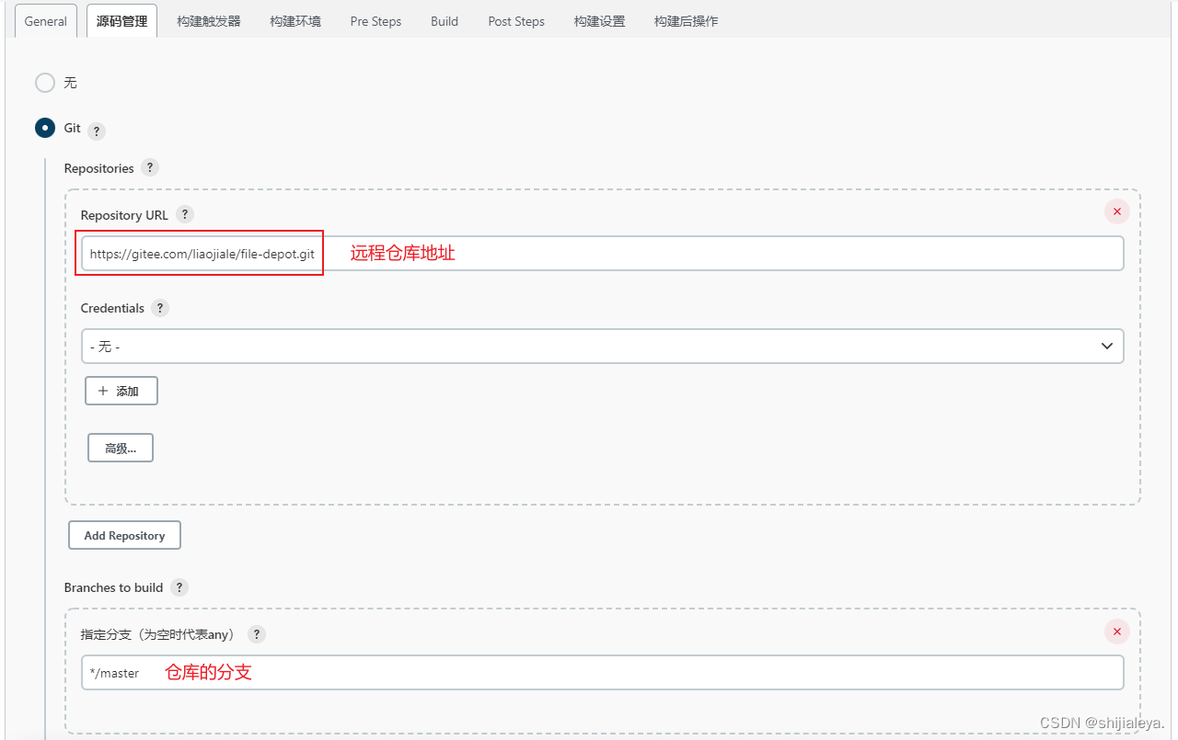The height and width of the screenshot is (740, 1178).
Task: Show help for Repositories section
Action: [150, 168]
